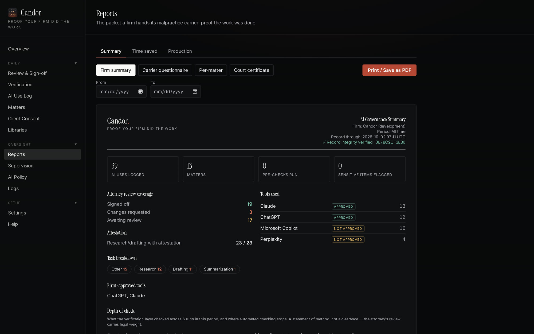Open Supervision page
The height and width of the screenshot is (334, 534).
(x=42, y=166)
